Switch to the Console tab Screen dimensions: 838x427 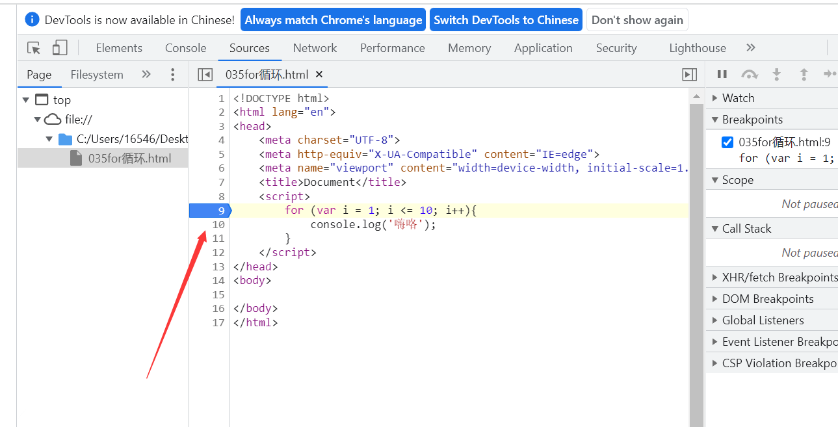(x=186, y=48)
